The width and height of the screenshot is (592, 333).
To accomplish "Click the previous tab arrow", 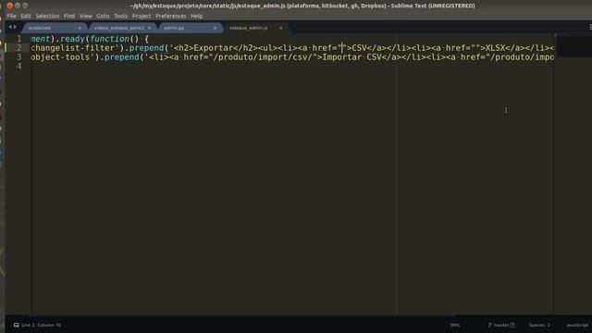I will [10, 27].
